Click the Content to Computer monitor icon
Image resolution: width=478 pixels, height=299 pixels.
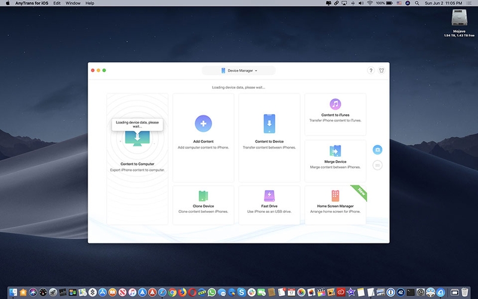137,139
